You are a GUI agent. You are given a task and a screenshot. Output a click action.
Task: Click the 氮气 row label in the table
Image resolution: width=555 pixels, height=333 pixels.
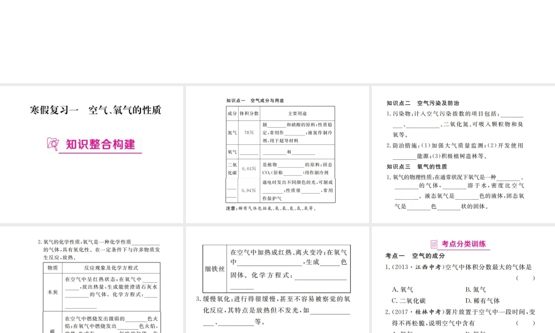232,133
